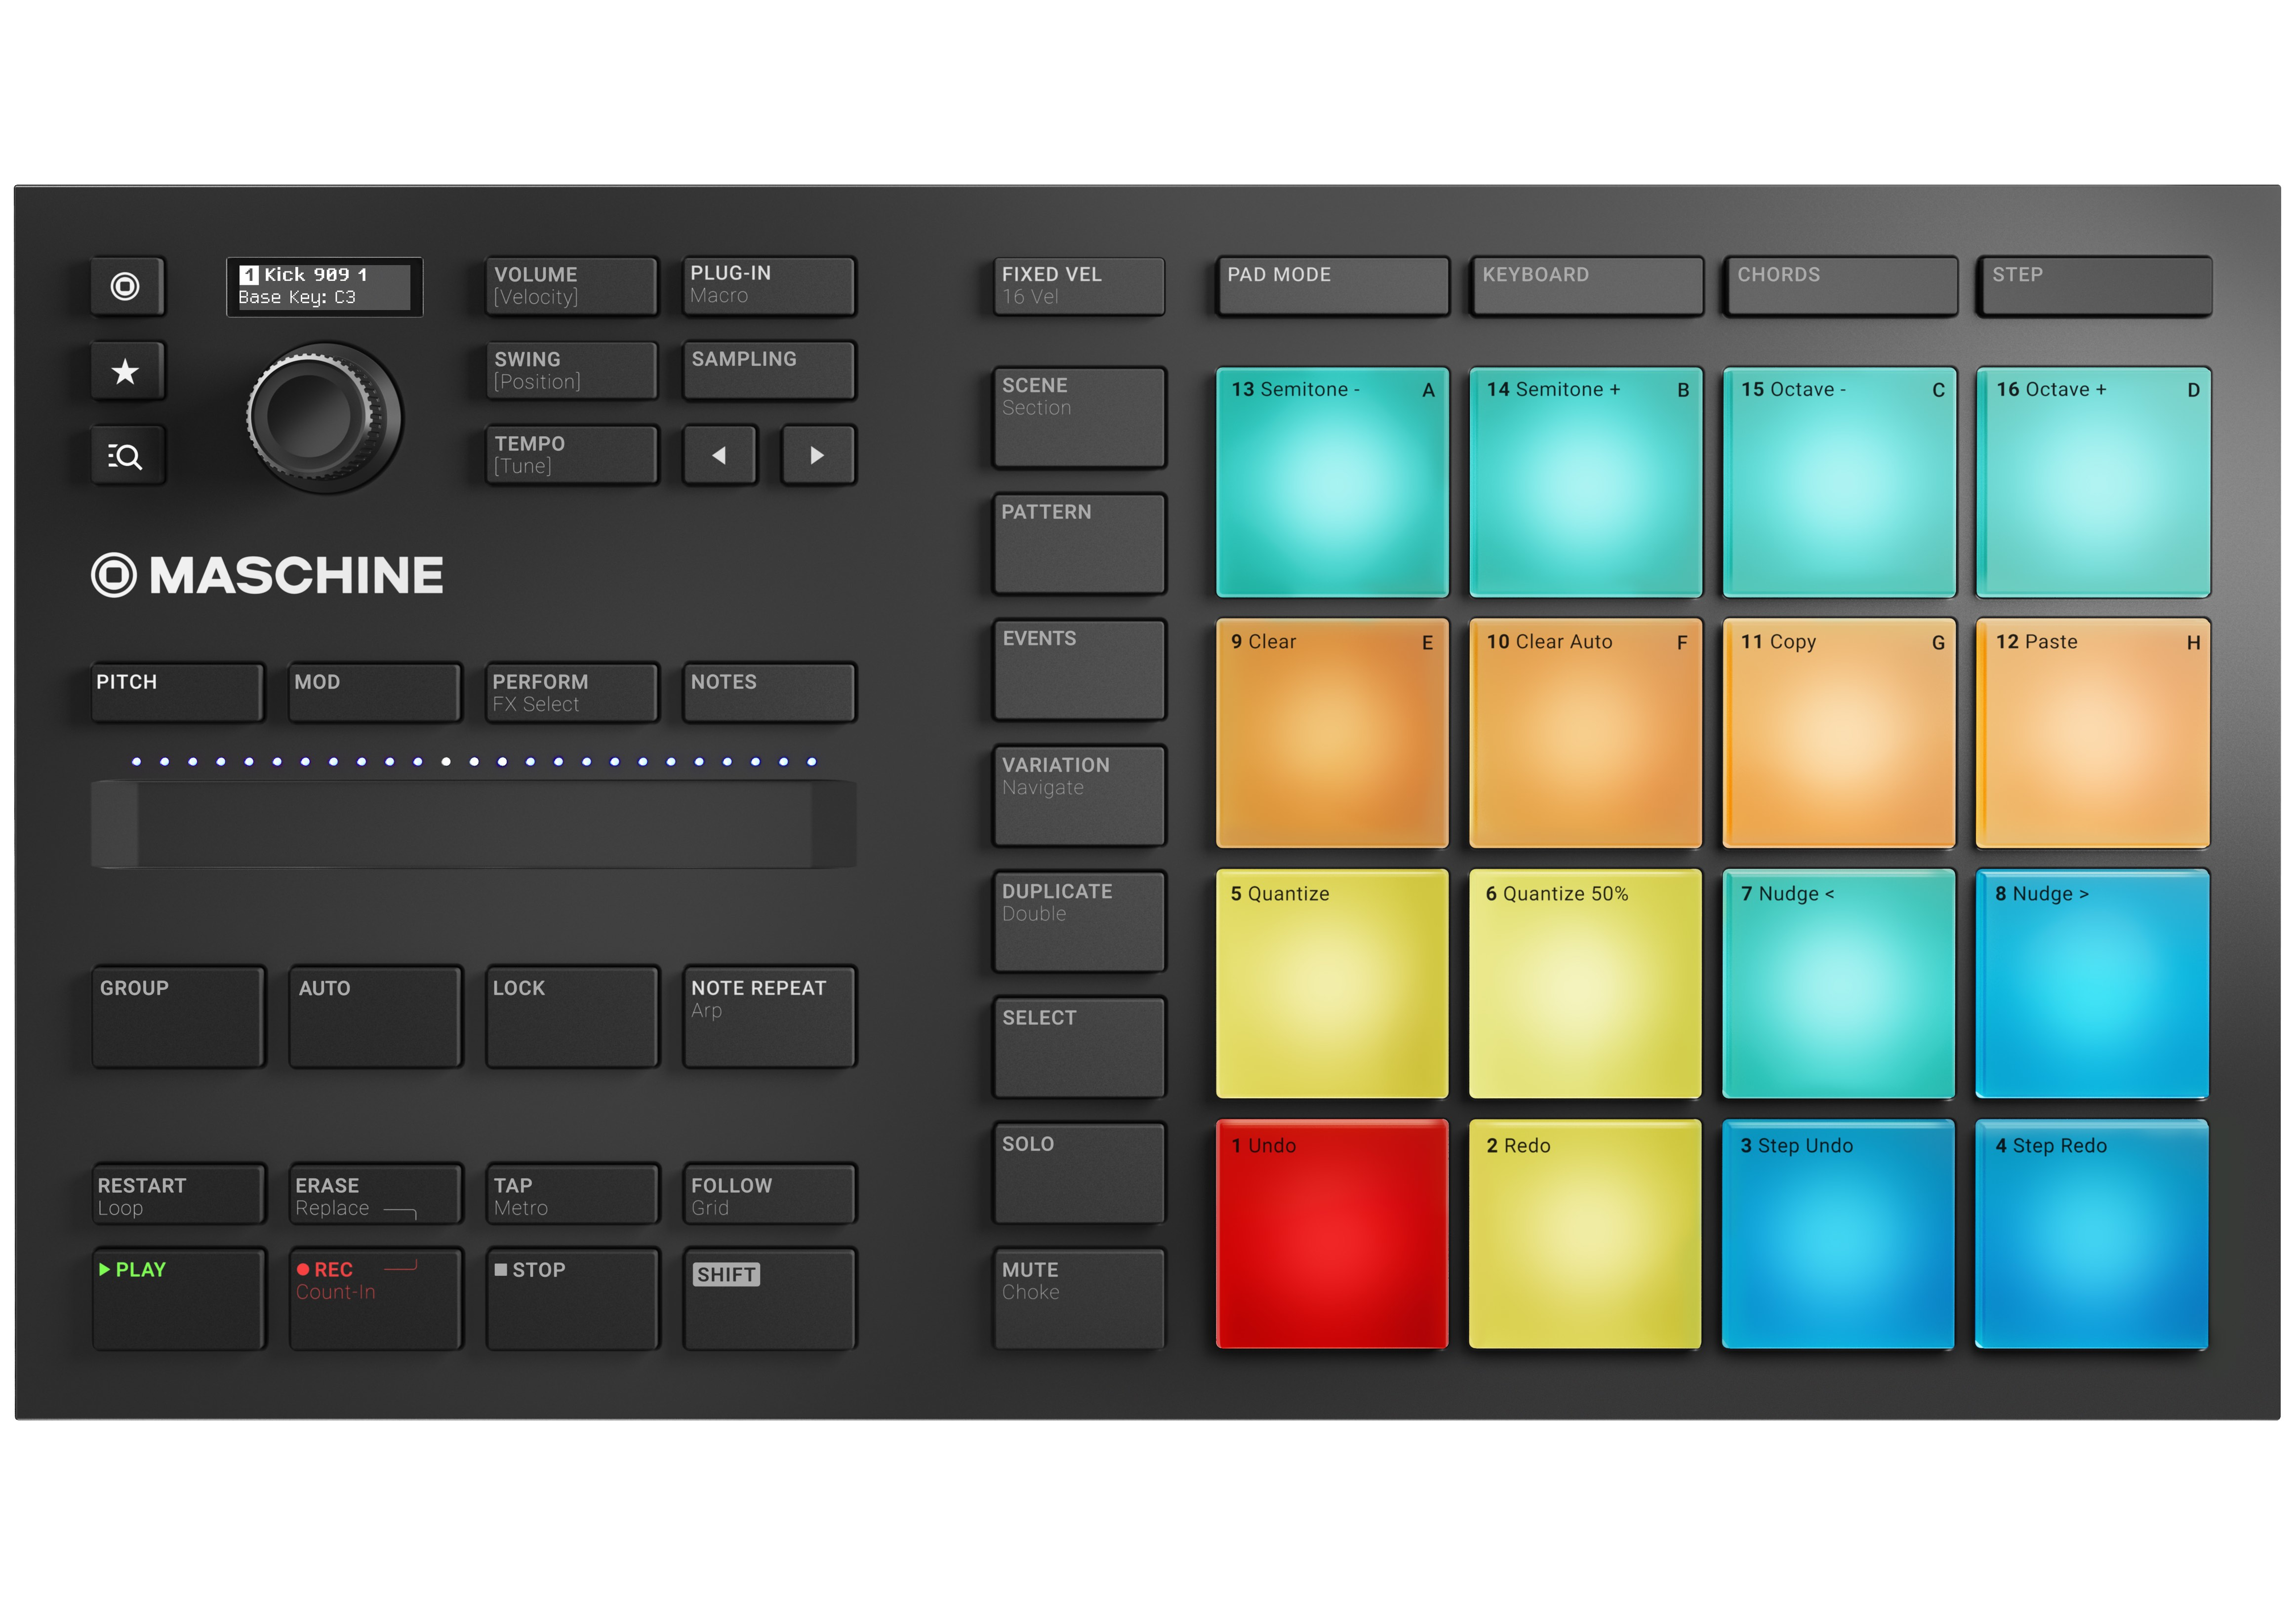Screen dimensions: 2296x1607
Task: Toggle the FOLLOW Grid button
Action: pyautogui.click(x=769, y=1194)
